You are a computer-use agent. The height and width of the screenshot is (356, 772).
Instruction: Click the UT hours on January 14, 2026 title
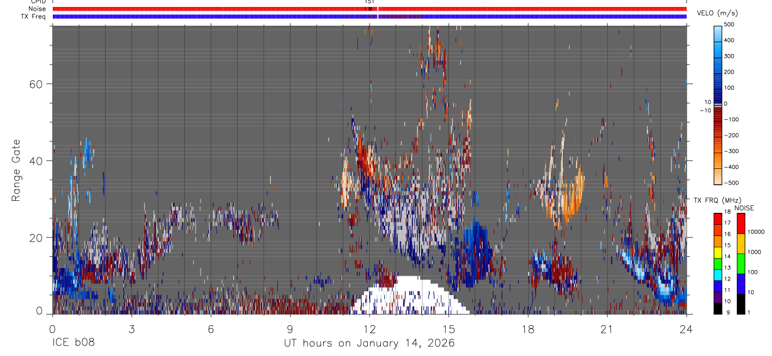tap(370, 343)
